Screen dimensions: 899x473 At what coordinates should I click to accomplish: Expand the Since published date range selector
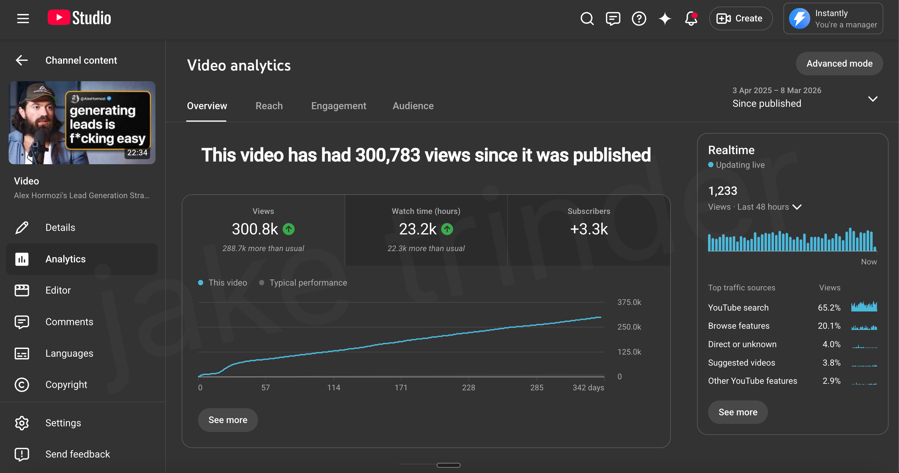[872, 99]
